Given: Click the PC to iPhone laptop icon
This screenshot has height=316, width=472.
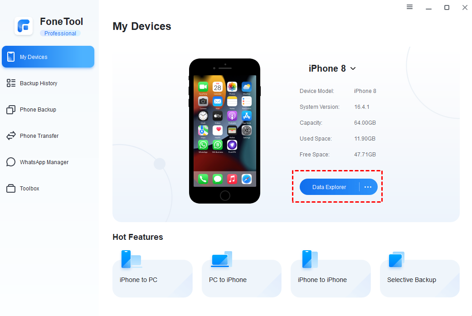Looking at the screenshot, I should click(222, 259).
